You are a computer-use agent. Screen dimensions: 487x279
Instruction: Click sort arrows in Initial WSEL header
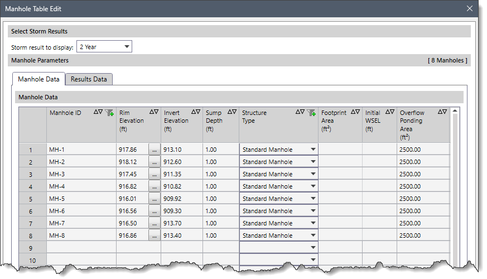coord(389,112)
